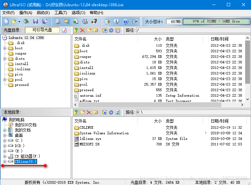Click the local path field showing G:\
This screenshot has width=251, height=185.
193,112
